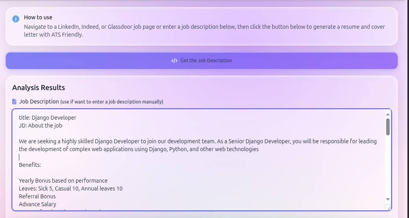The image size is (409, 218).
Task: Click the resize grip at textarea corner
Action: tap(388, 207)
